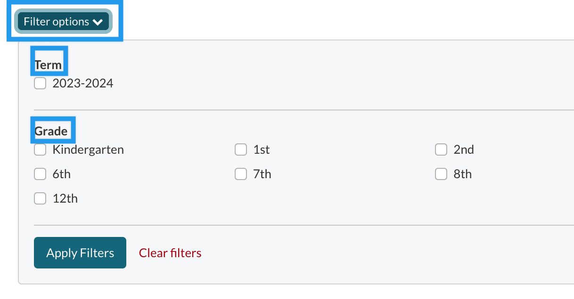574x299 pixels.
Task: Tick the 1st grade checkbox
Action: click(x=241, y=150)
